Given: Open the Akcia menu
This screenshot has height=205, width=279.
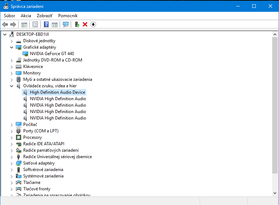Looking at the screenshot, I should (x=26, y=16).
